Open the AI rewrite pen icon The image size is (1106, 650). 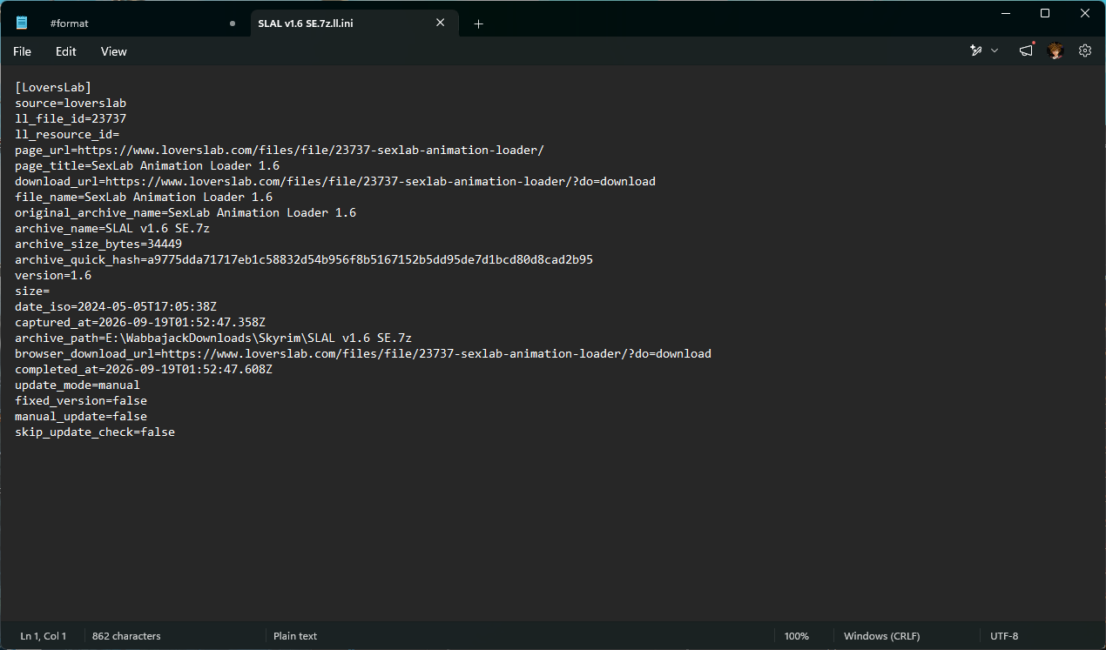pyautogui.click(x=976, y=51)
